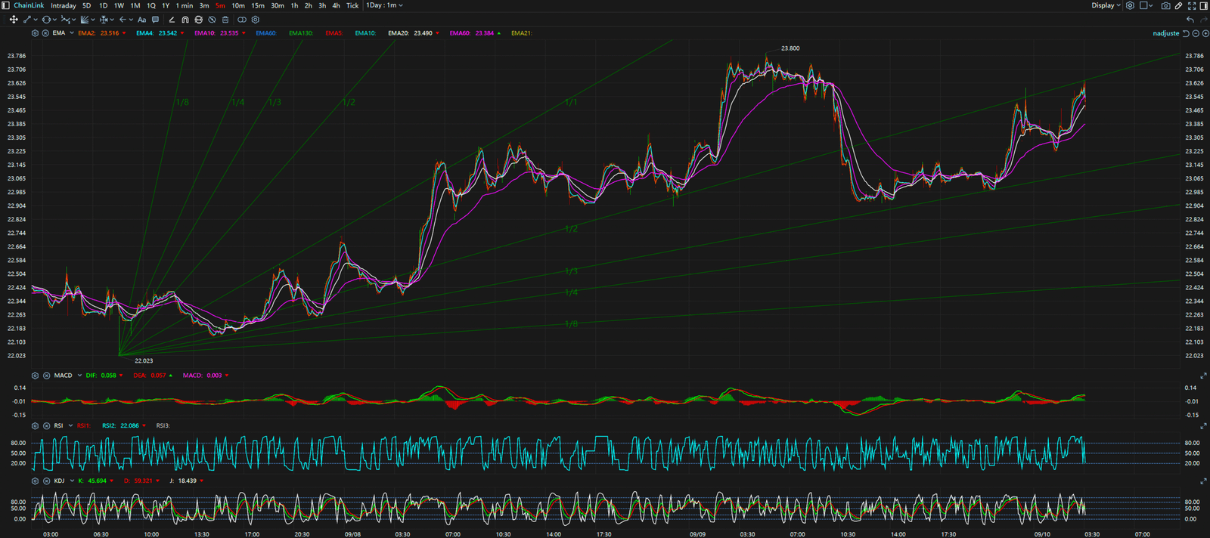1210x538 pixels.
Task: Click the nadjuste adjustment label
Action: pyautogui.click(x=1165, y=33)
